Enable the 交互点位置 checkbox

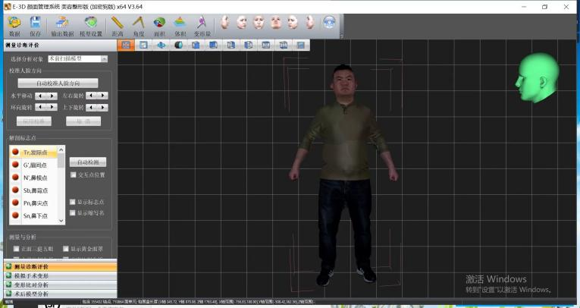click(74, 174)
